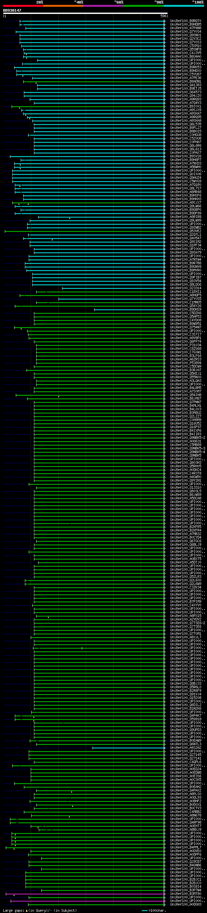Open hit UniRef100_Q9SN01

tap(185, 35)
